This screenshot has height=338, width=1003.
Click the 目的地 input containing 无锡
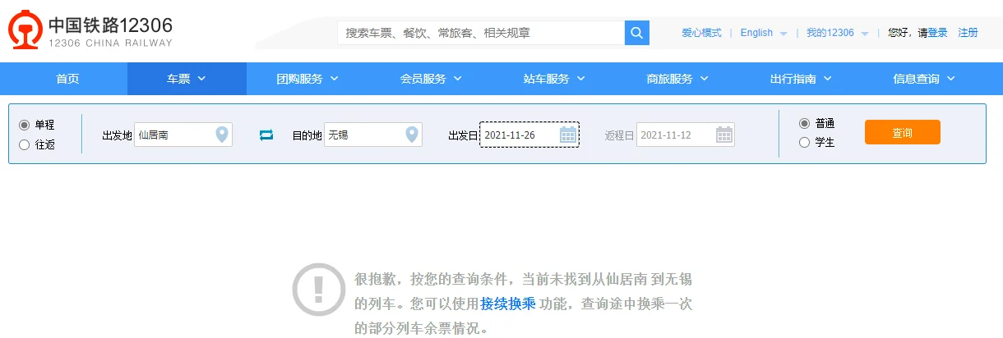(373, 135)
